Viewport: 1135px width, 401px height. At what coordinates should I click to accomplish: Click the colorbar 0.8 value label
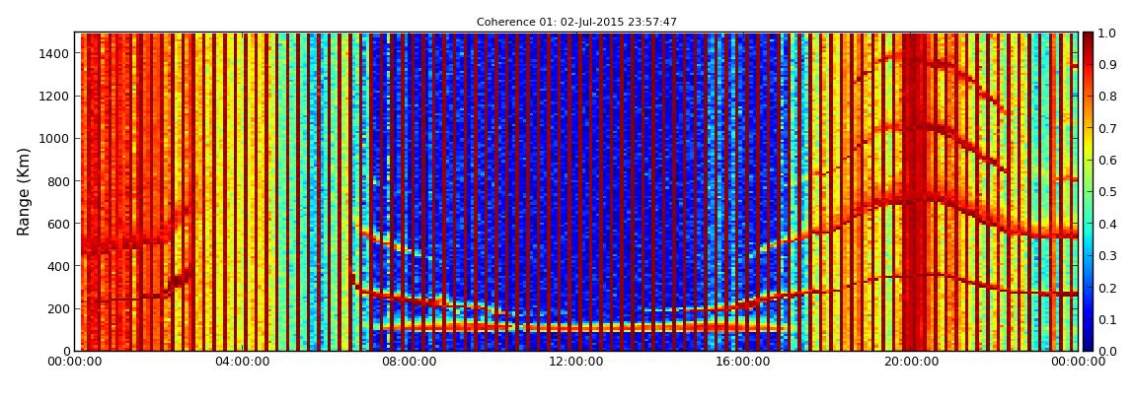coord(1106,97)
